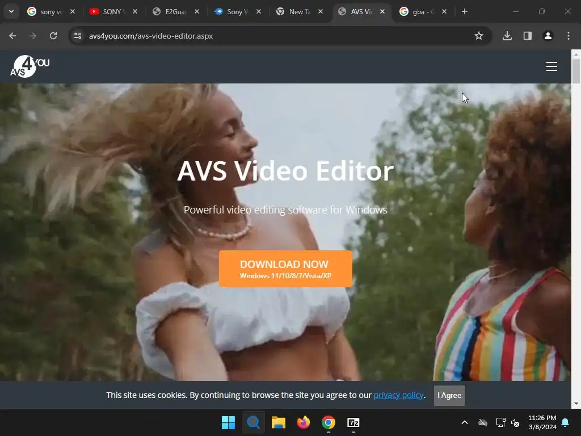Click the page scrollbar thumb
Screen dimensions: 581x436
[576, 71]
